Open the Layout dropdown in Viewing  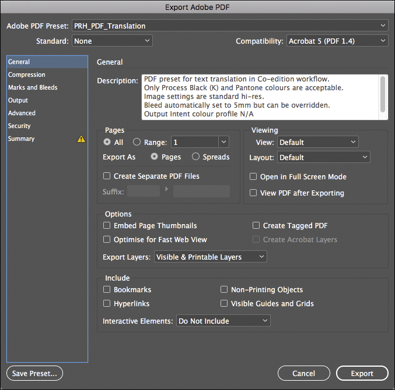(x=324, y=157)
